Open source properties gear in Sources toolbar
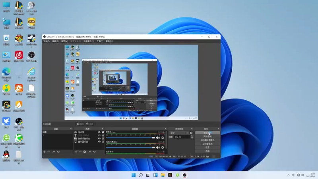Image resolution: width=318 pixels, height=179 pixels. 85,152
